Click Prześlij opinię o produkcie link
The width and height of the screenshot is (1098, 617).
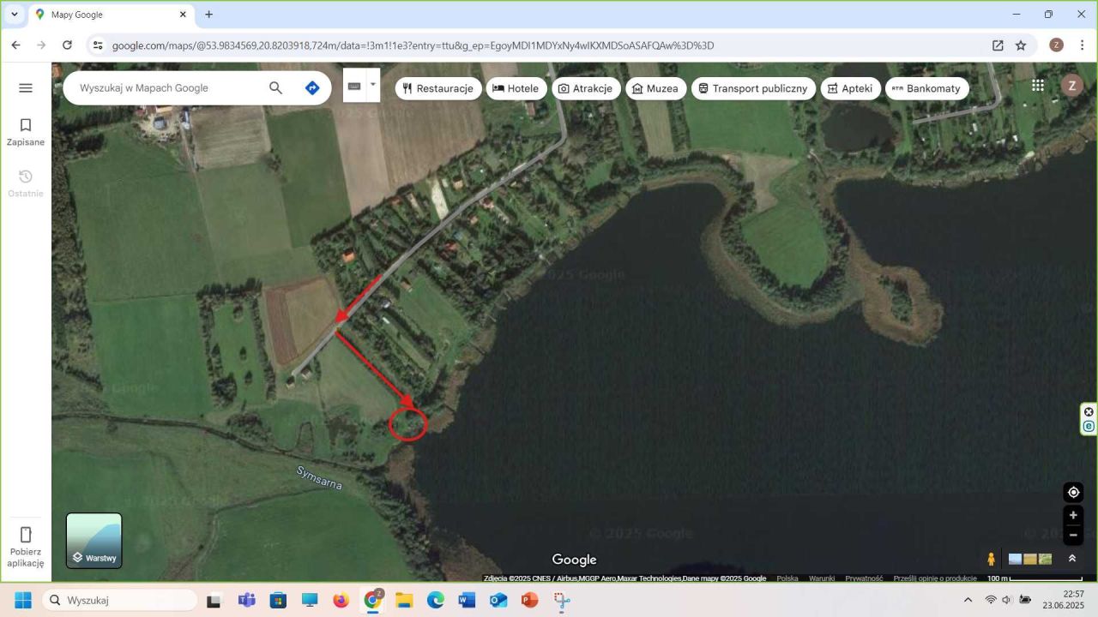click(935, 578)
